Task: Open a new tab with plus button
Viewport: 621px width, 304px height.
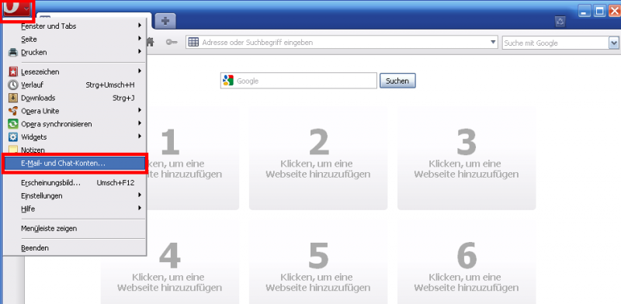Action: point(165,21)
